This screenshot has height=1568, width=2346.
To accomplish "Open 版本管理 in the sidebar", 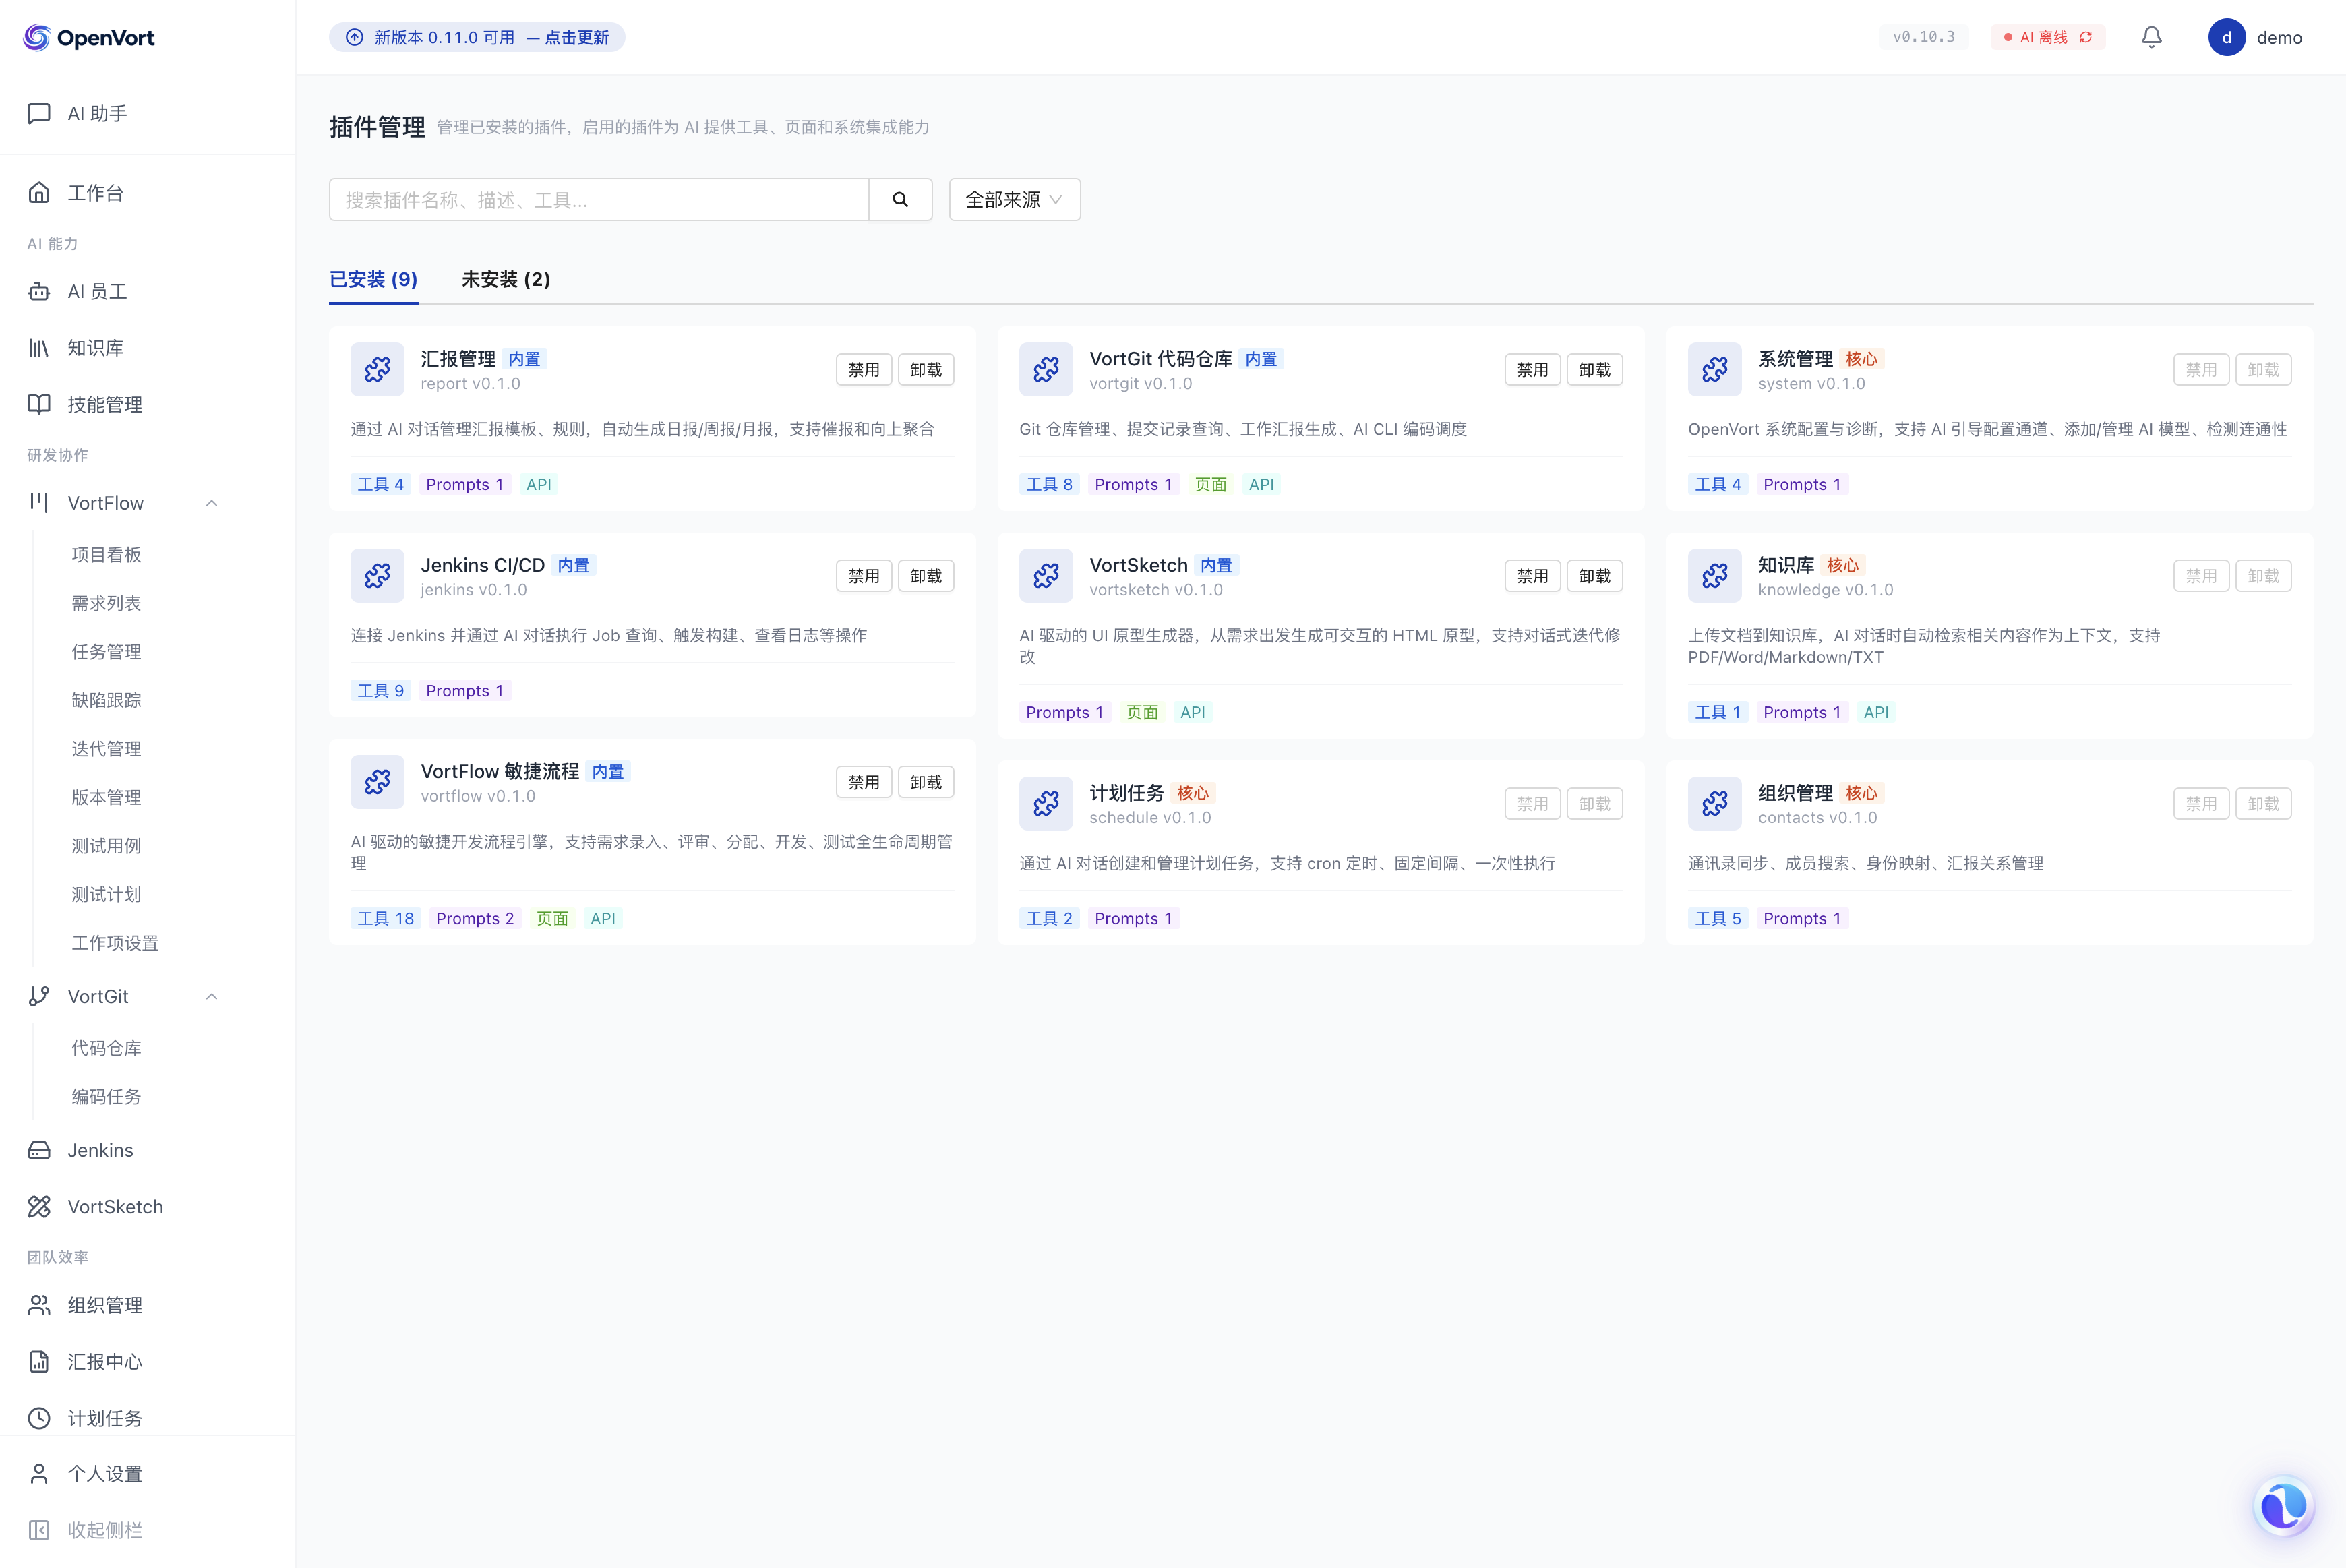I will pyautogui.click(x=107, y=797).
